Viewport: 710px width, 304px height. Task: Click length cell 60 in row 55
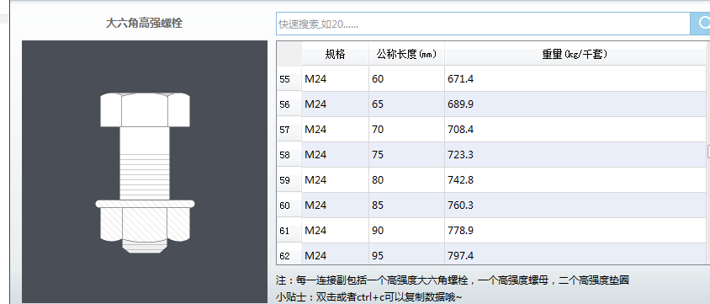pyautogui.click(x=406, y=79)
